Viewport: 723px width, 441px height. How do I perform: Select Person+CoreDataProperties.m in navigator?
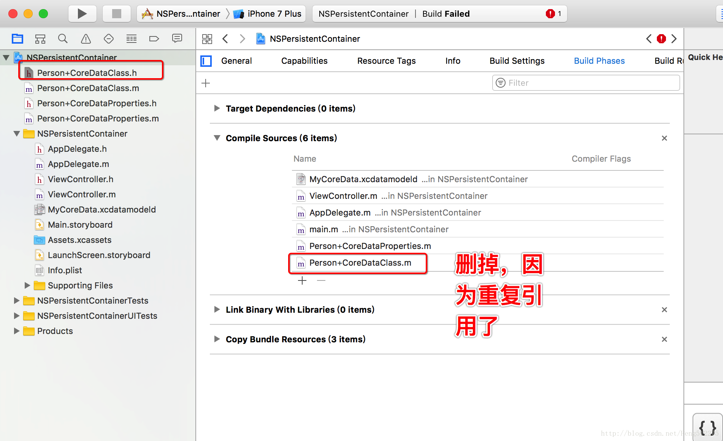[x=98, y=118]
